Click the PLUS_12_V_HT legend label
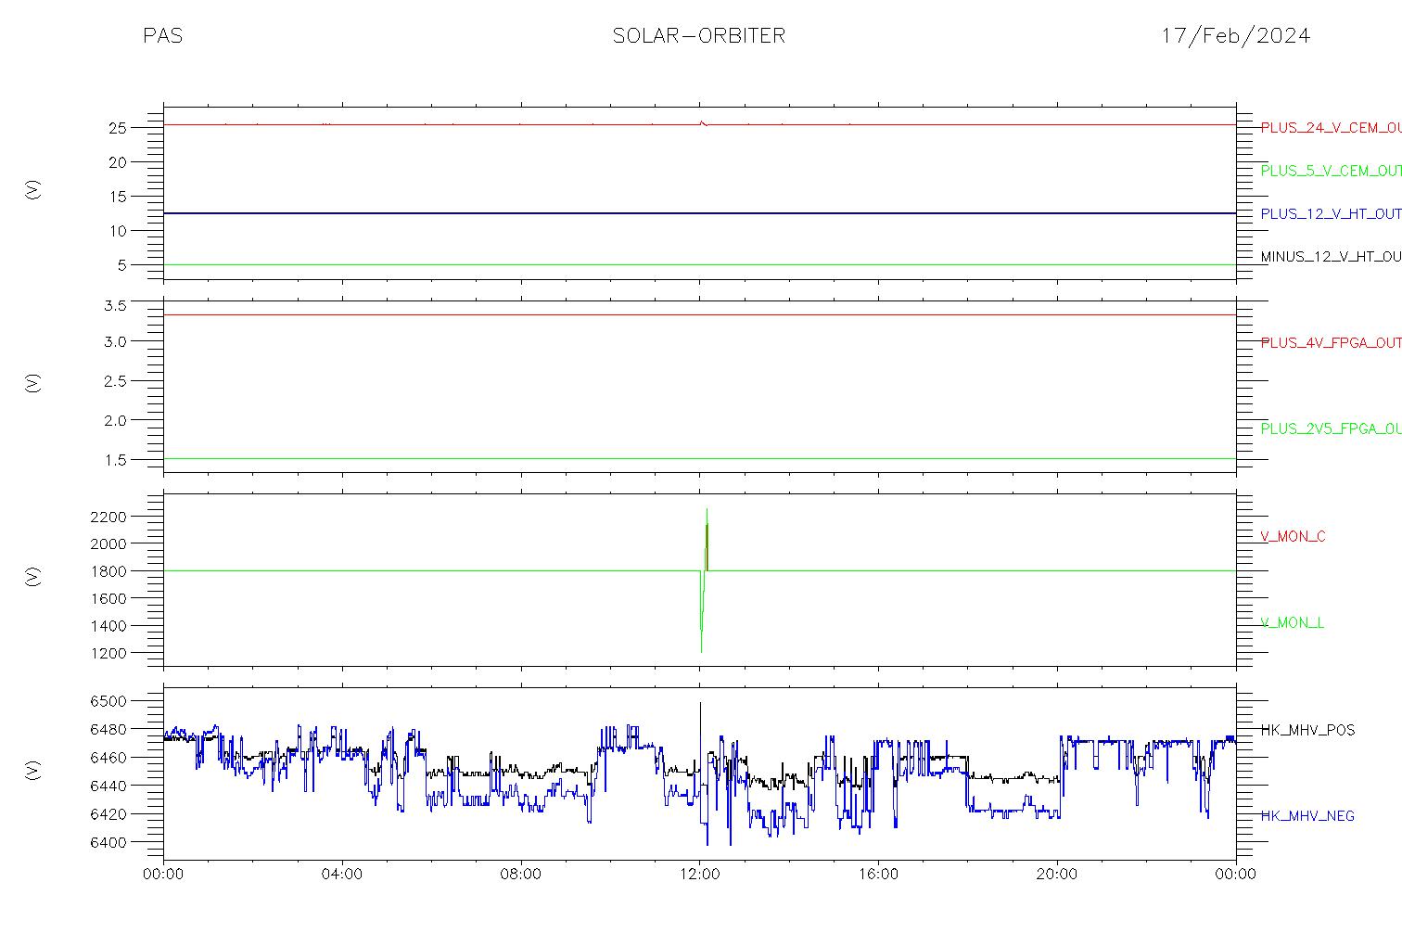 [1331, 214]
